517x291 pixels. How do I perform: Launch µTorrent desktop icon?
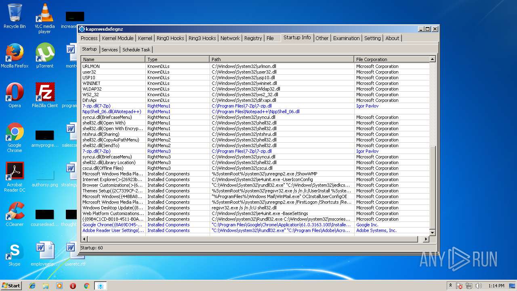[44, 56]
